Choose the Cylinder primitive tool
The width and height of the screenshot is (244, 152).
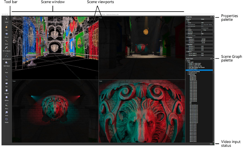7,91
